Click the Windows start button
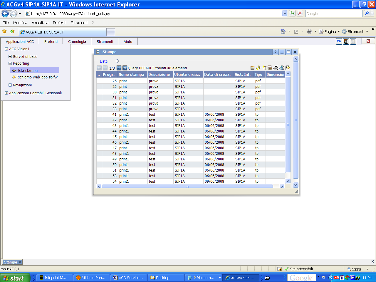This screenshot has width=376, height=282. tap(15, 278)
